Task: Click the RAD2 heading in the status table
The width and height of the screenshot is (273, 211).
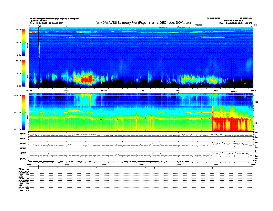Action: coord(21,168)
